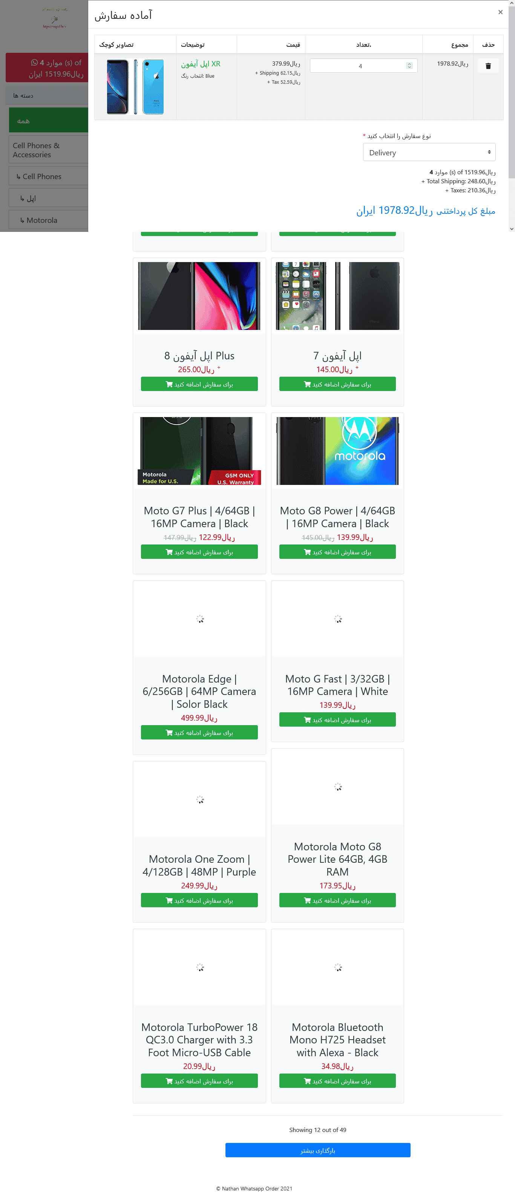Add Moto G7 Plus to order
Image resolution: width=515 pixels, height=1201 pixels.
(199, 552)
